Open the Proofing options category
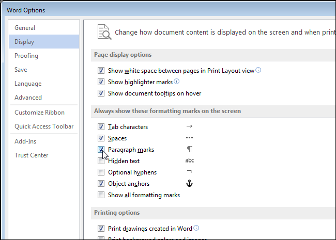Screen dimensions: 336x240 [26, 56]
